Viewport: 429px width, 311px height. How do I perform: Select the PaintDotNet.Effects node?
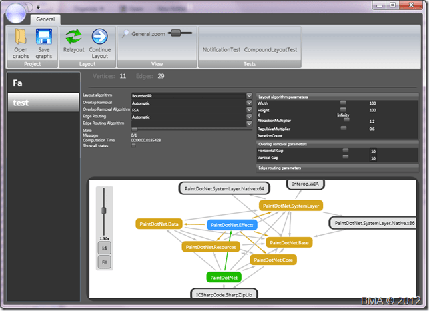(x=232, y=225)
